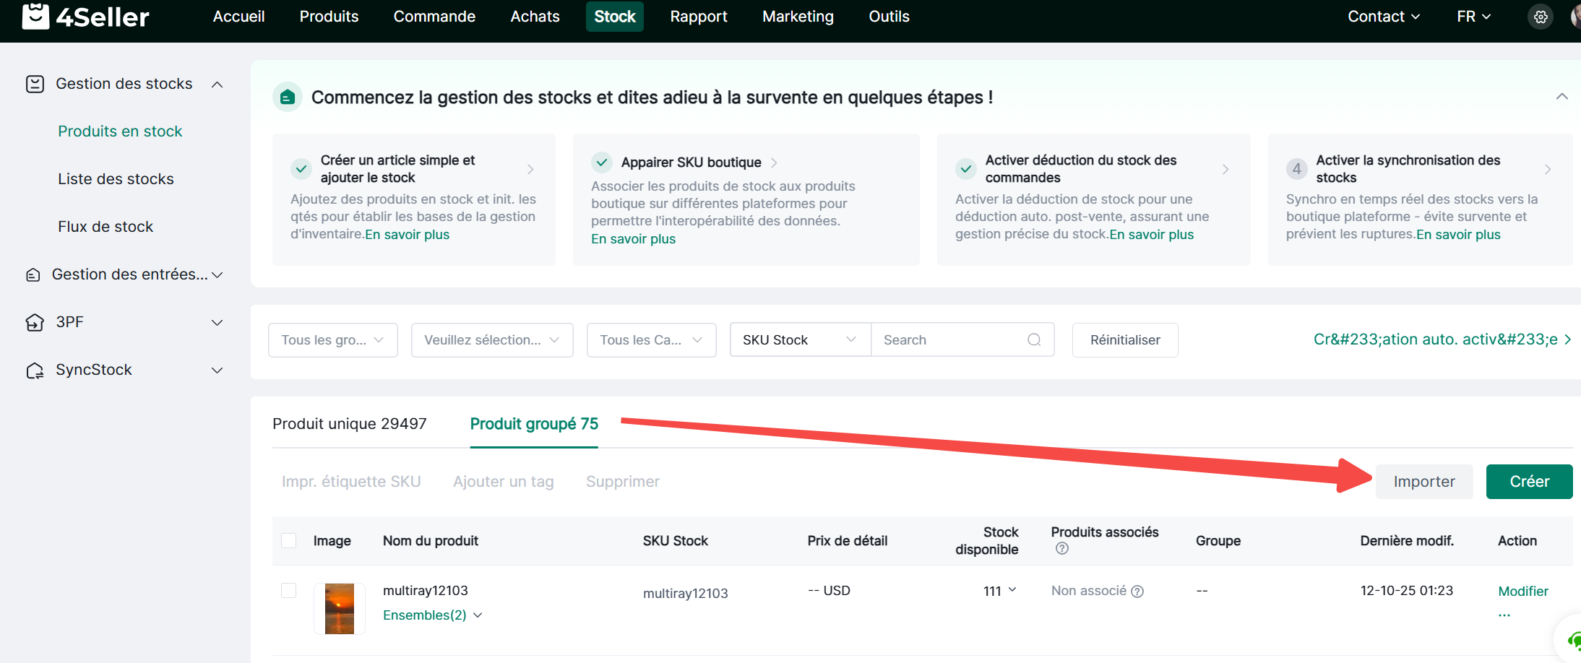Screen dimensions: 1581x663
Task: Tick the multiray12103 row checkbox
Action: [289, 591]
